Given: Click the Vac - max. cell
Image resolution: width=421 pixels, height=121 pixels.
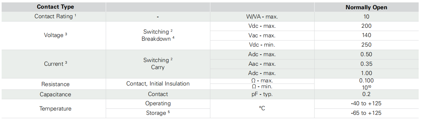Looking at the screenshot, I should point(262,35).
